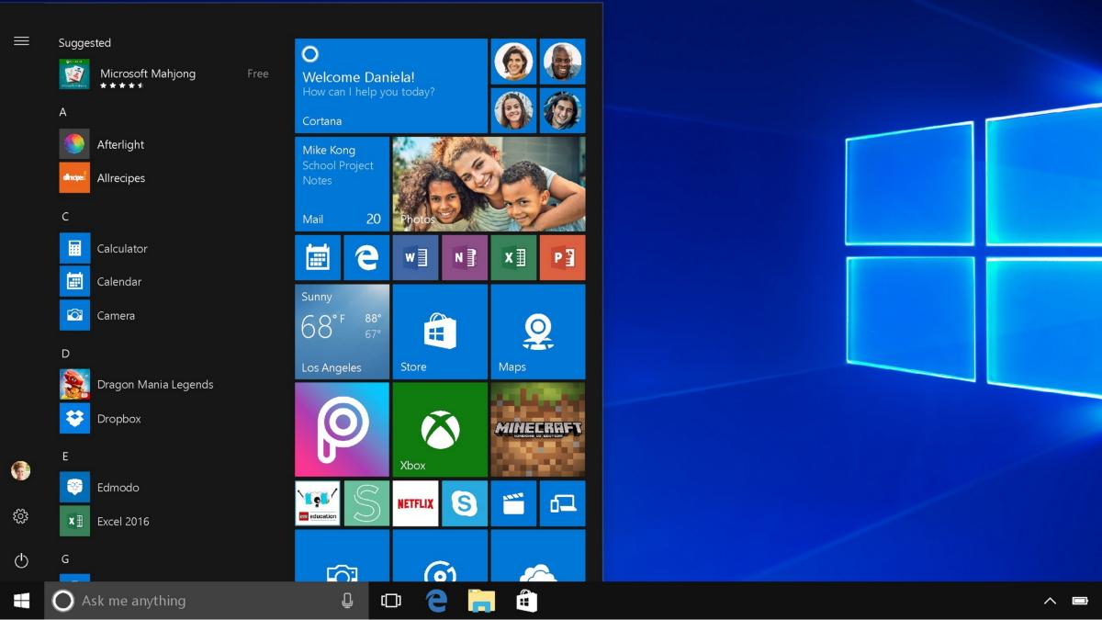Open the Minecraft tile
Image resolution: width=1102 pixels, height=620 pixels.
538,430
